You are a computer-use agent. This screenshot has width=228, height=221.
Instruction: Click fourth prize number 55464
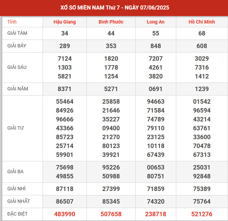pos(65,102)
